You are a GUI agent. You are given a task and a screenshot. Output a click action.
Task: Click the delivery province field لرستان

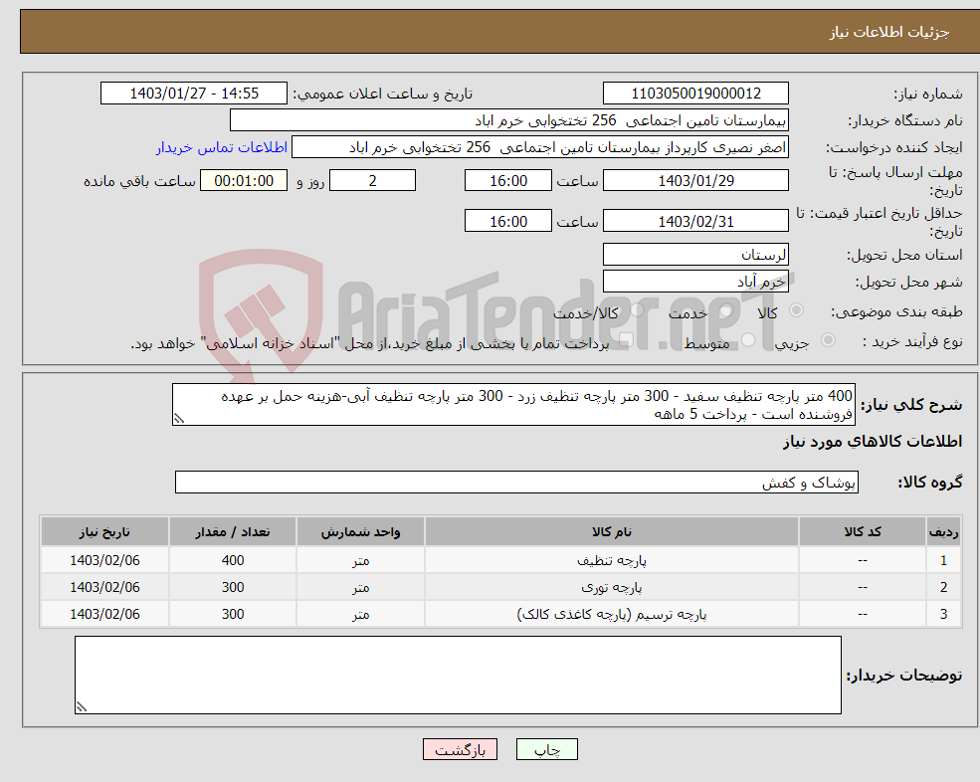tap(695, 255)
